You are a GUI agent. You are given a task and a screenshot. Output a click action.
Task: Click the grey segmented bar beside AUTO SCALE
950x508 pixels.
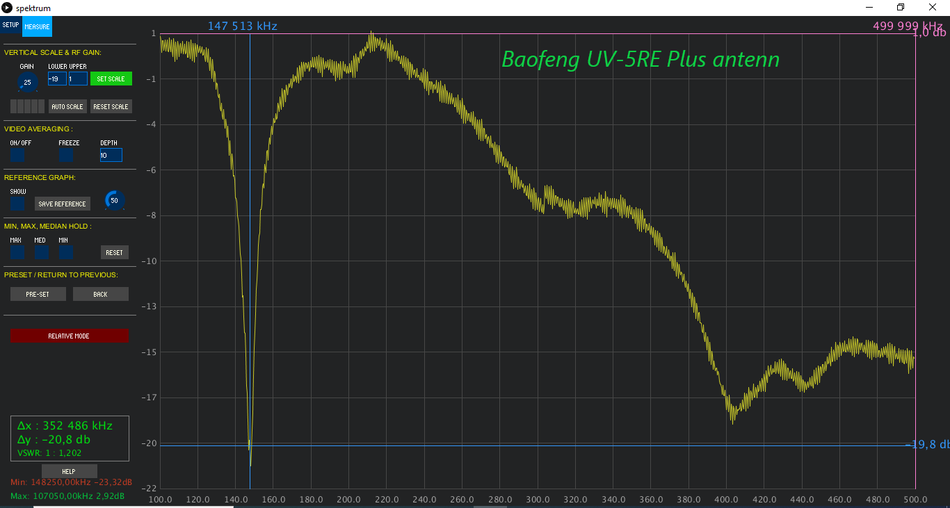tap(28, 106)
